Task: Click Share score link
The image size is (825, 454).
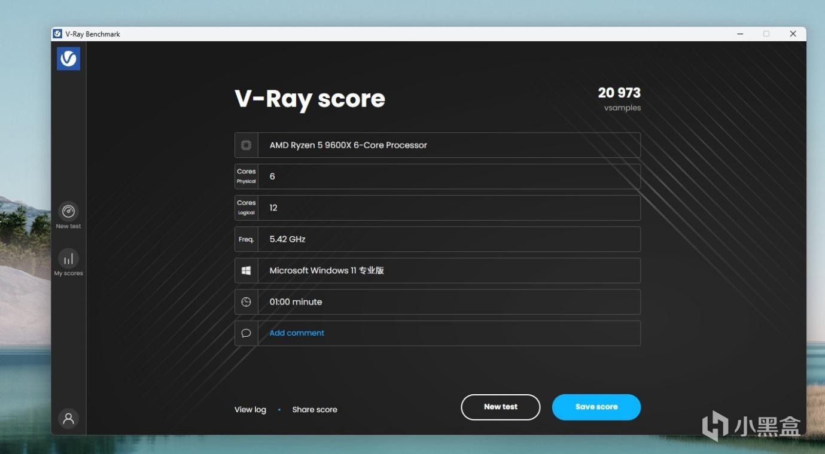Action: point(315,410)
